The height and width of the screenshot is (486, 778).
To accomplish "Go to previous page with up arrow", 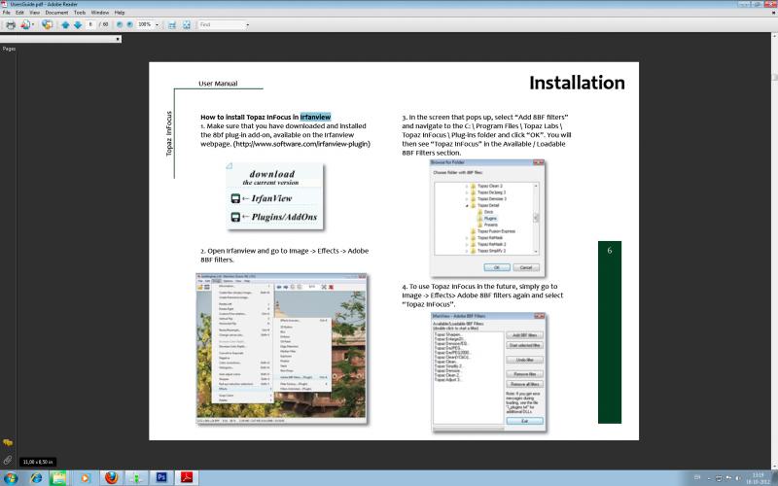I will [x=65, y=24].
